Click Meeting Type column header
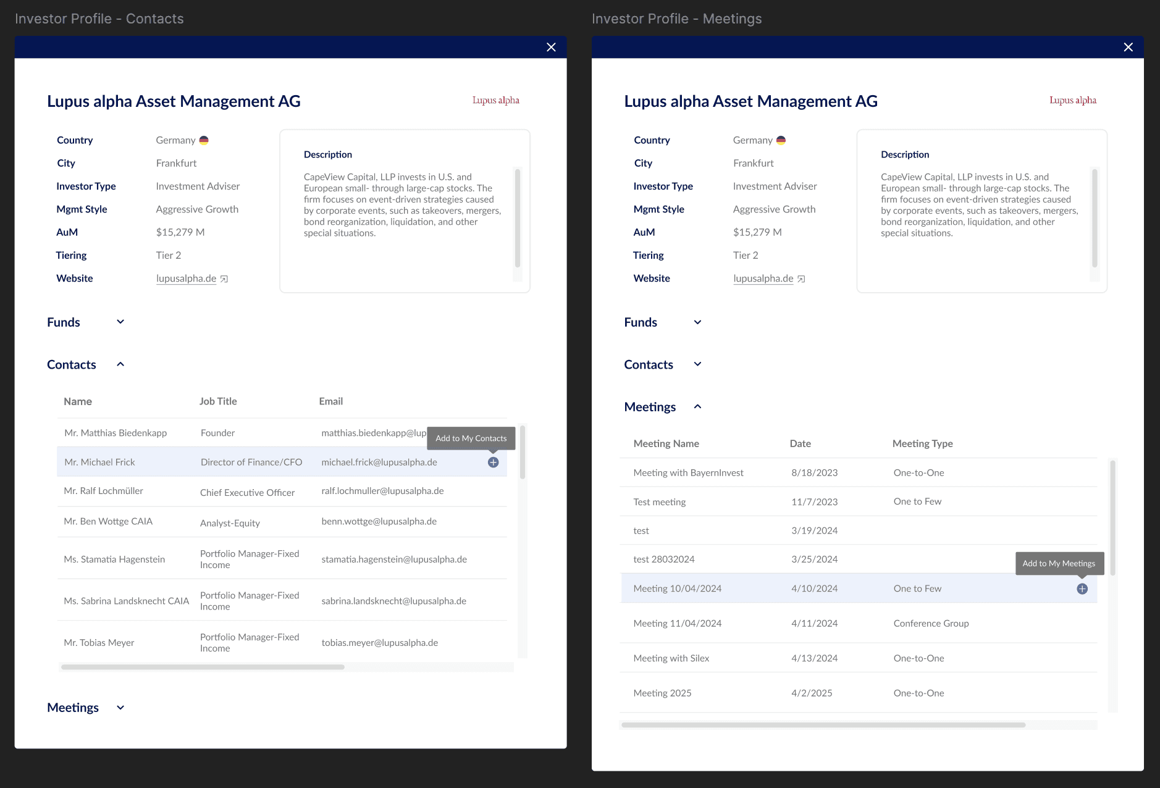This screenshot has height=788, width=1160. pos(922,443)
